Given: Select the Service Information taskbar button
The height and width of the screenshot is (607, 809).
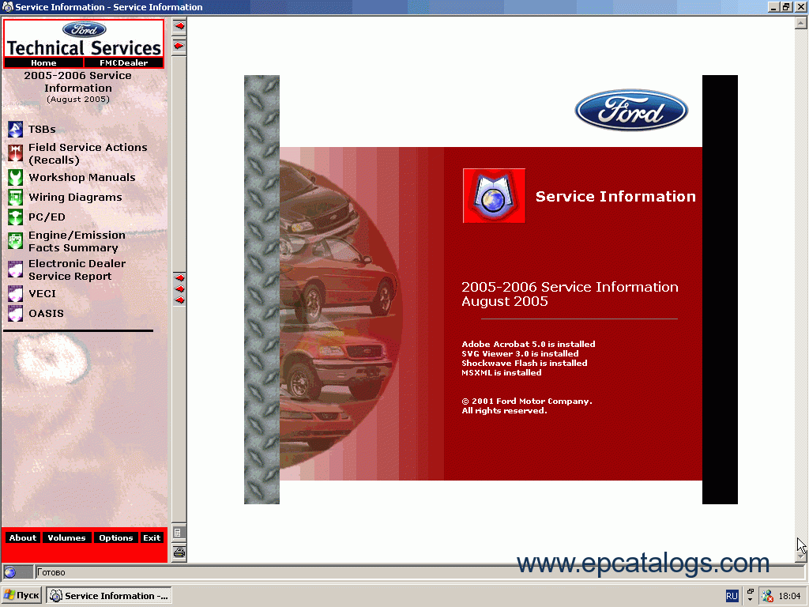Looking at the screenshot, I should [109, 595].
